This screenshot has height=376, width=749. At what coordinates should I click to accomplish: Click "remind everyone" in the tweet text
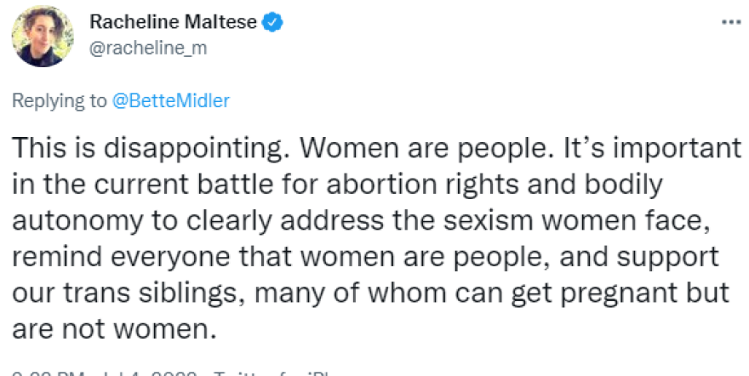point(110,255)
